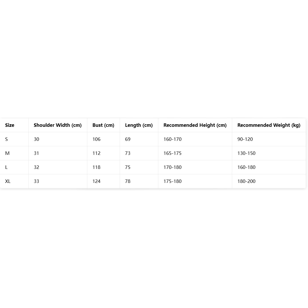Click the Length (cm) column header
This screenshot has width=308, height=308.
[x=139, y=125]
